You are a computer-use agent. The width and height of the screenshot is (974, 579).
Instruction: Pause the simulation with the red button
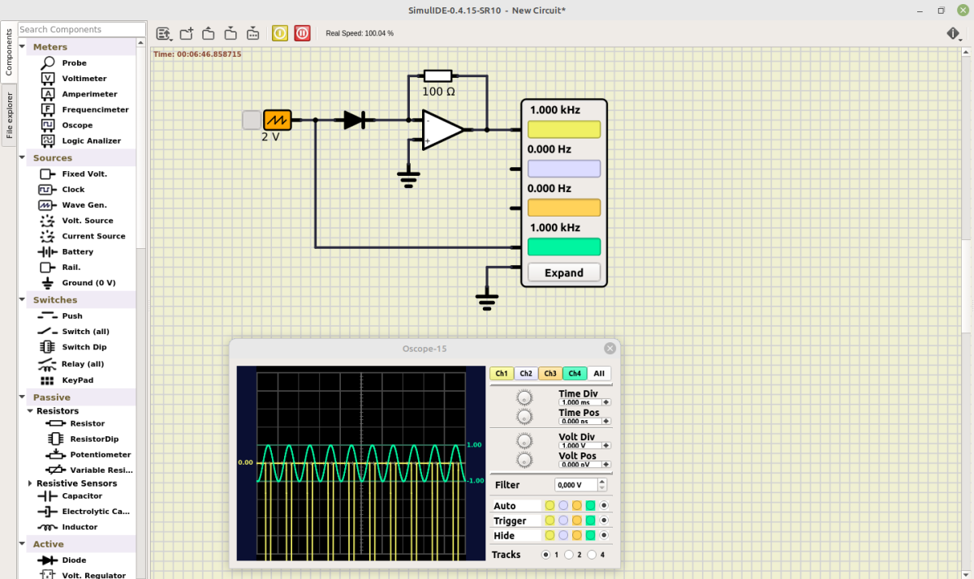pos(302,33)
